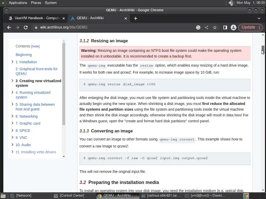The width and height of the screenshot is (266, 199).
Task: Expand the 7 Graphic card chevron
Action: (x=12, y=123)
